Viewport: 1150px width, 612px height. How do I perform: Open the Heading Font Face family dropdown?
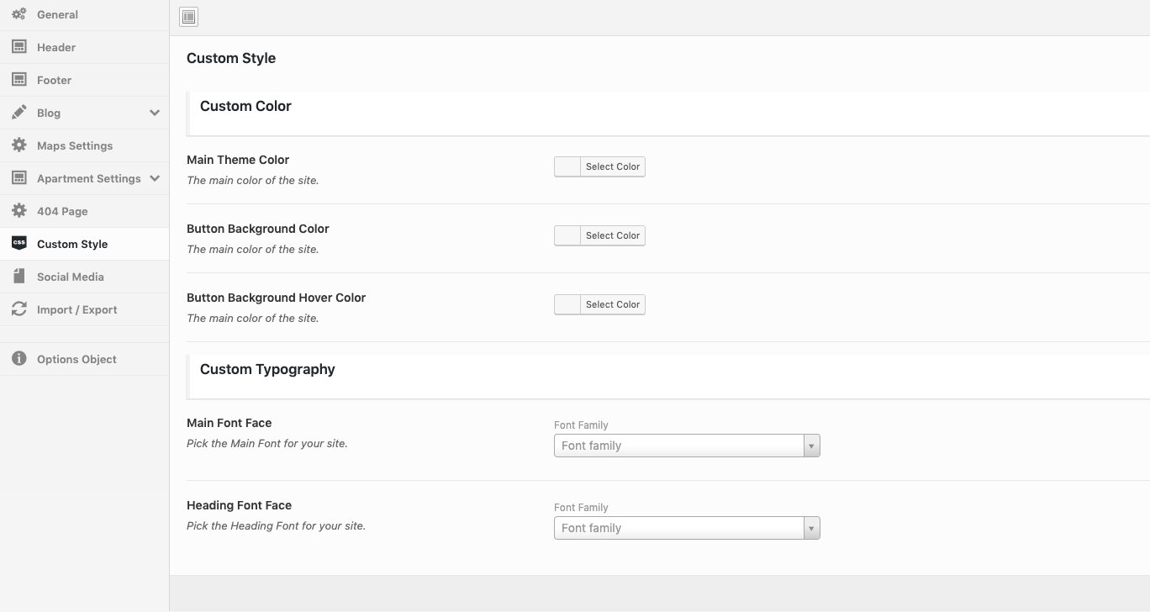(x=686, y=528)
